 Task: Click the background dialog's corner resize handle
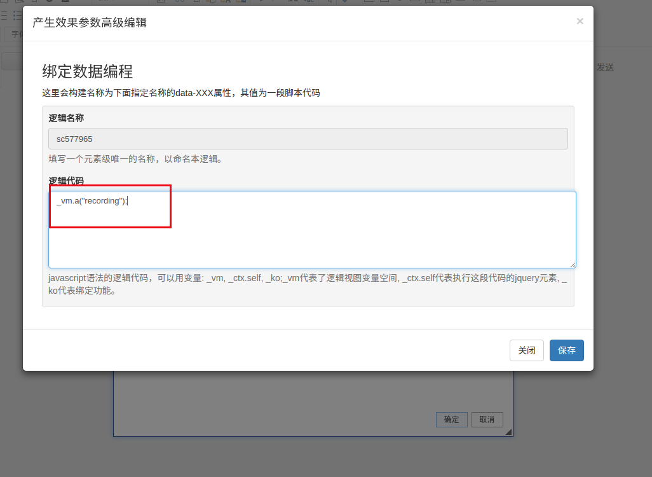508,432
